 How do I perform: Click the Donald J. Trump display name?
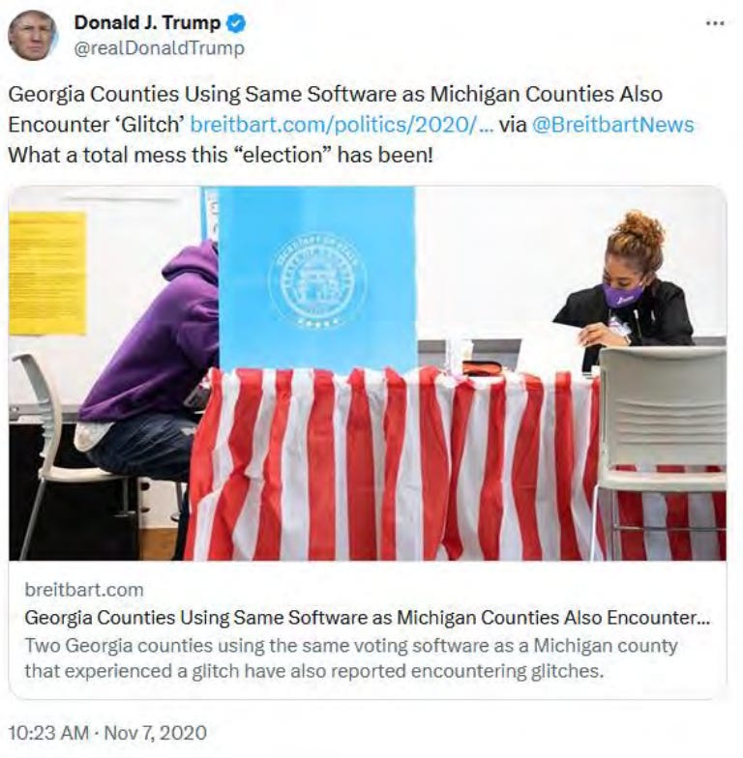click(147, 23)
